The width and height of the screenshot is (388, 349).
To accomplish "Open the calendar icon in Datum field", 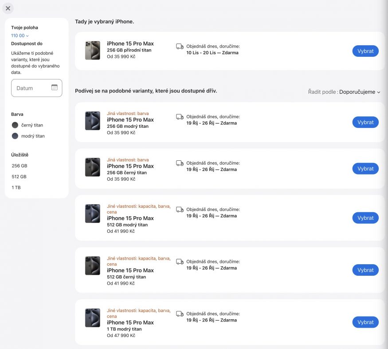I will click(55, 87).
